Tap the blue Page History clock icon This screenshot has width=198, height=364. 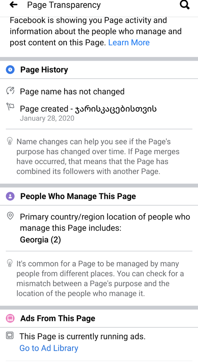[x=10, y=69]
